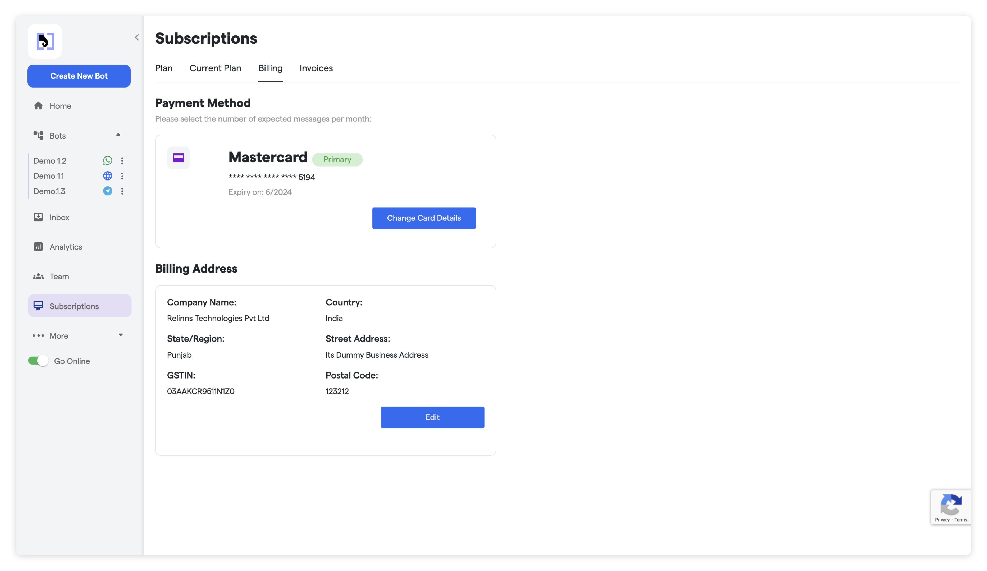
Task: Switch to the Invoices tab
Action: (316, 68)
